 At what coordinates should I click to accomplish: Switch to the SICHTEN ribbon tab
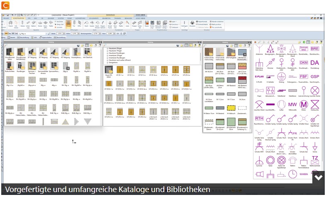61,18
